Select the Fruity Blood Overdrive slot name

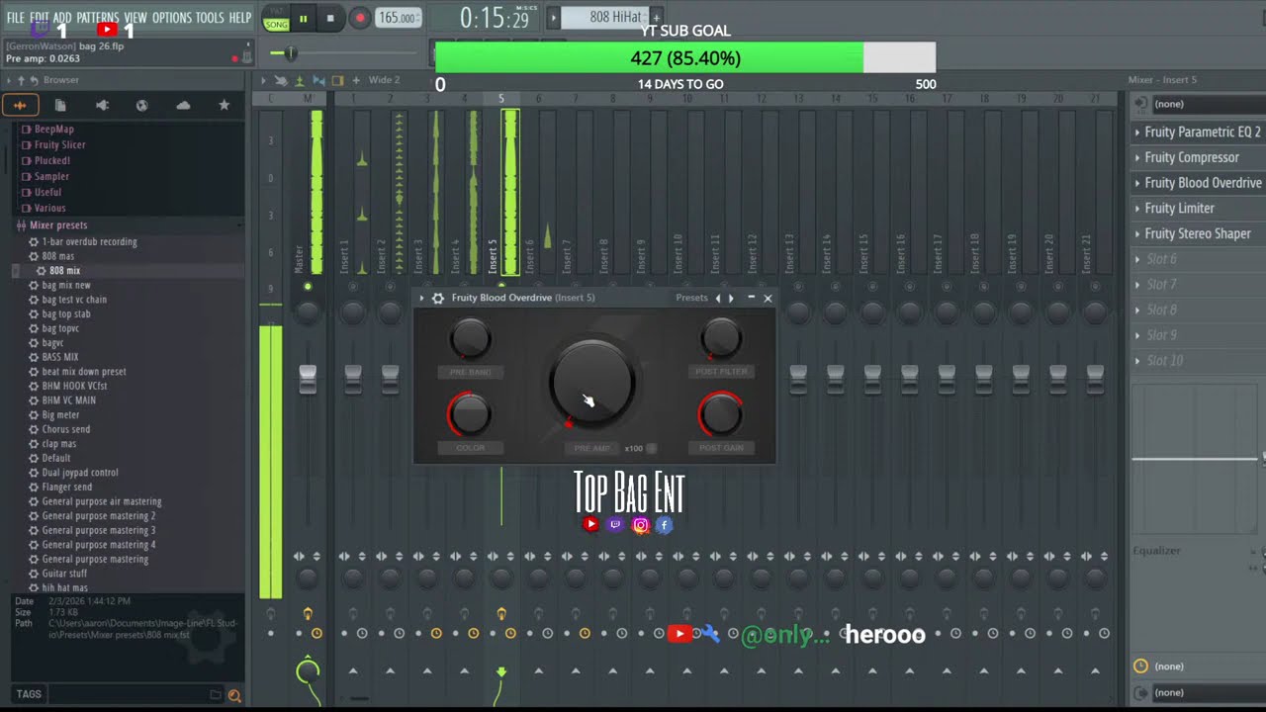click(x=1203, y=183)
